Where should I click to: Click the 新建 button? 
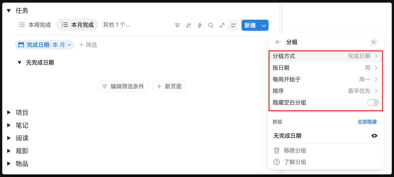click(x=250, y=25)
